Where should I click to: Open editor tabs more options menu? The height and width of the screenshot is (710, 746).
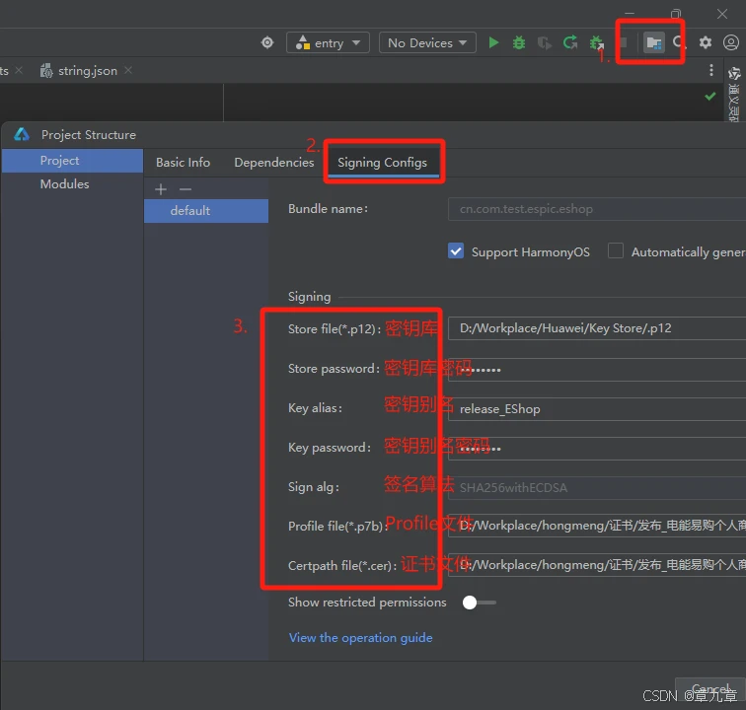(x=711, y=71)
